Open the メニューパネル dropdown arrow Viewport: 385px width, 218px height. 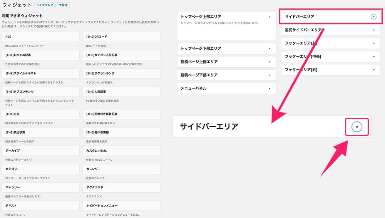pos(269,88)
